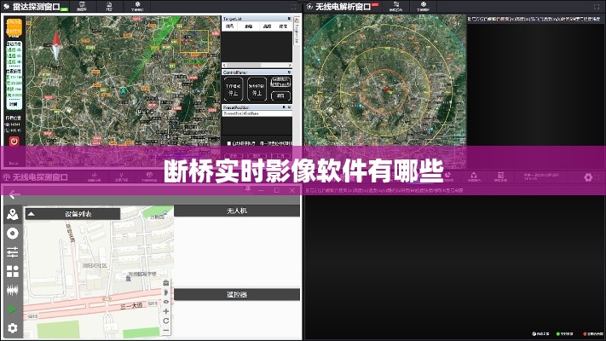Click the 无线电解析窗口 title circle icon
This screenshot has width=606, height=341.
tap(309, 7)
